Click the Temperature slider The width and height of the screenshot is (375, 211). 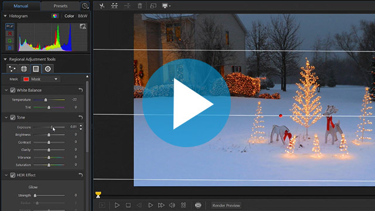49,100
